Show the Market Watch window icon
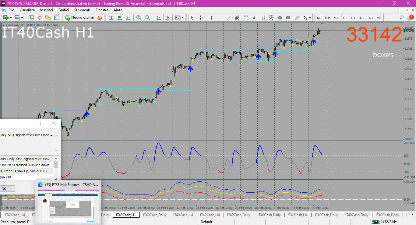The width and height of the screenshot is (416, 225). pyautogui.click(x=31, y=18)
